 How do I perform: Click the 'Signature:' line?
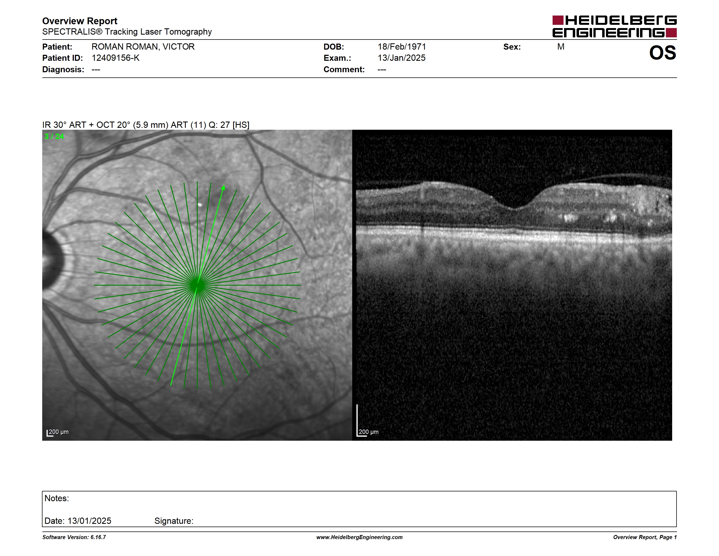[174, 521]
